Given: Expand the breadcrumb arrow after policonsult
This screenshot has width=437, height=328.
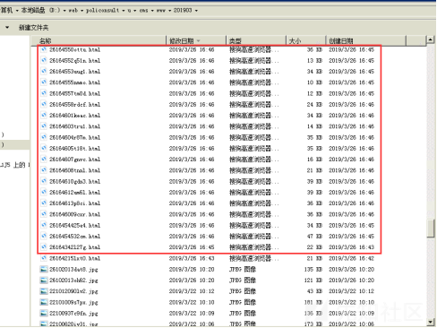Looking at the screenshot, I should (124, 11).
